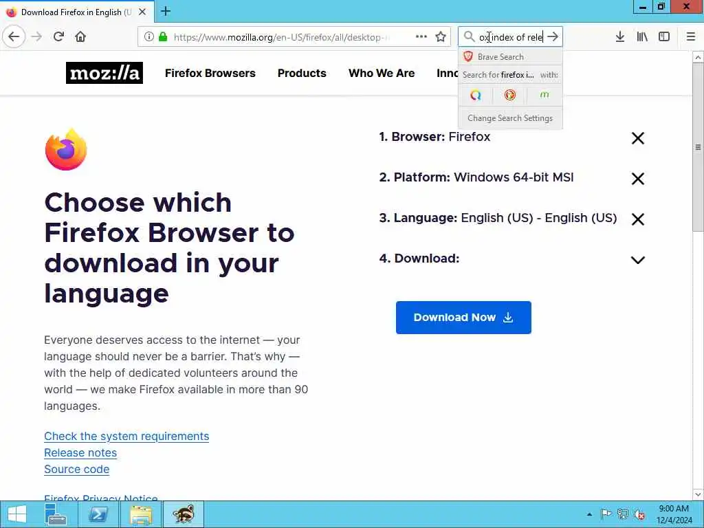
Task: Submit the search with the arrow button
Action: coord(553,36)
